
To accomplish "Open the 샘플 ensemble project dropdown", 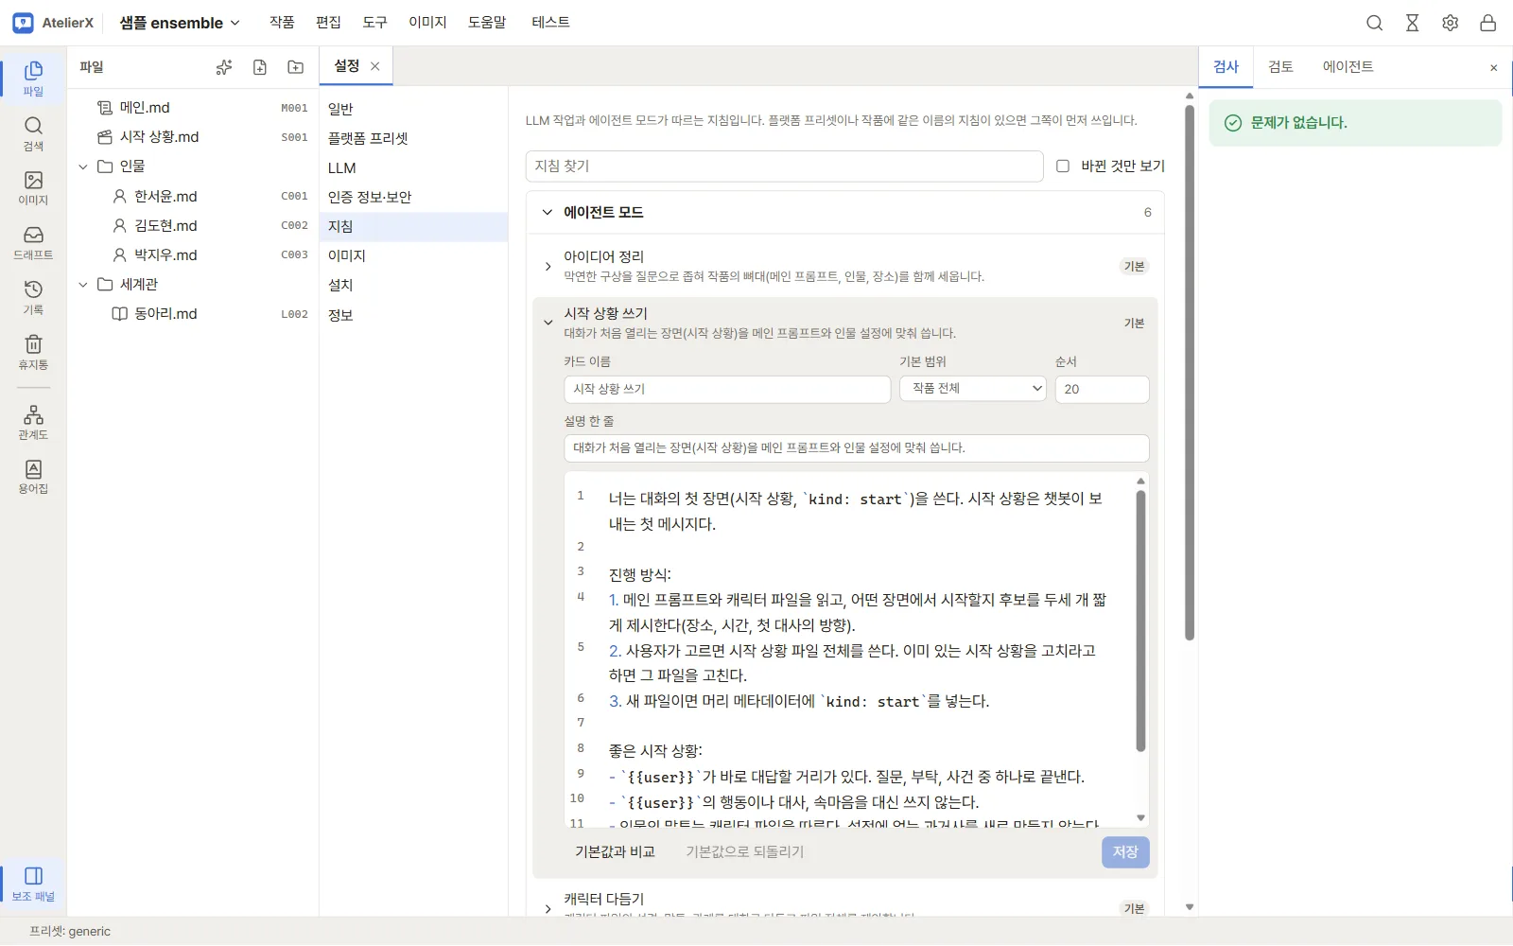I will tap(180, 23).
